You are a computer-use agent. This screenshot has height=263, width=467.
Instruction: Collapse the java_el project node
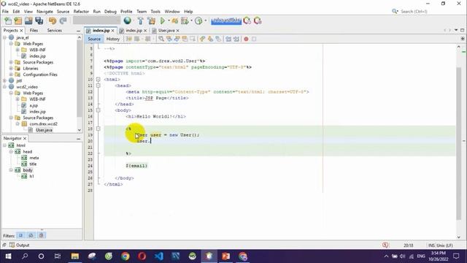[x=5, y=37]
